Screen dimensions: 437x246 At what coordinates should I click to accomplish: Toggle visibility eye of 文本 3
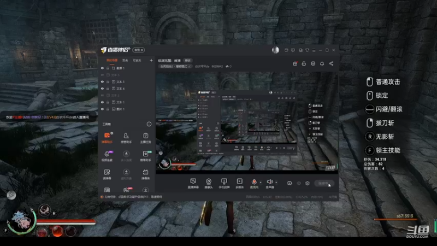point(102,81)
